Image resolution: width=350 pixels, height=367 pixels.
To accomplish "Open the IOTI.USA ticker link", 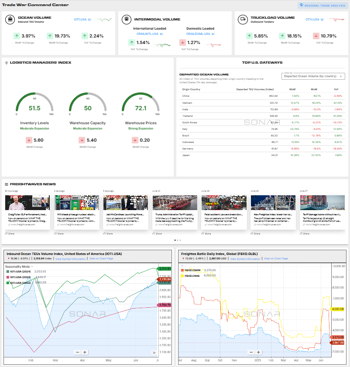I will pyautogui.click(x=80, y=20).
